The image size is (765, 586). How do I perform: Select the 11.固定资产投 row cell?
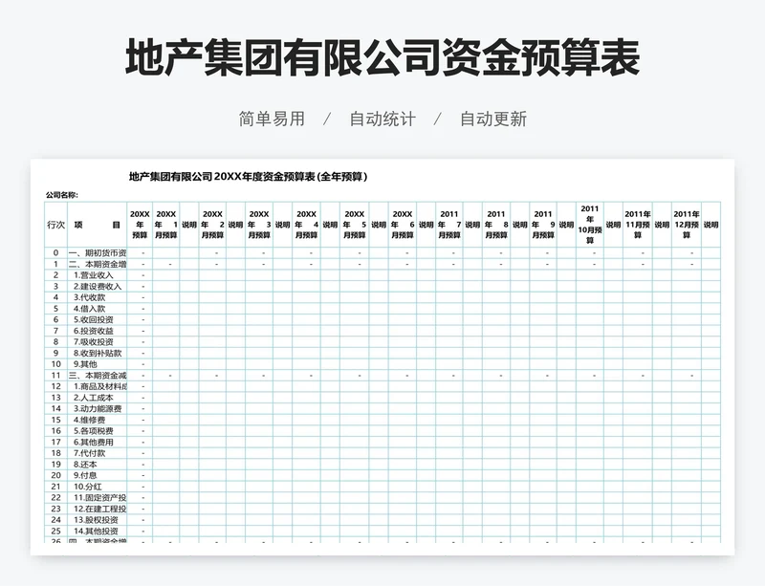coord(98,498)
